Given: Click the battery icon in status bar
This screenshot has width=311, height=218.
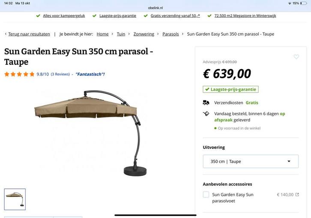Looking at the screenshot, I should [x=304, y=3].
